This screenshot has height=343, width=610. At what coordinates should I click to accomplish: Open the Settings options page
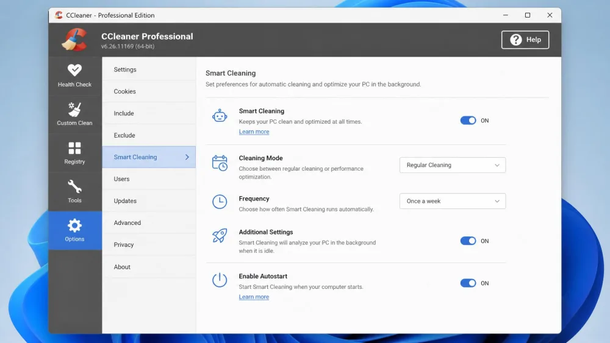pyautogui.click(x=149, y=69)
